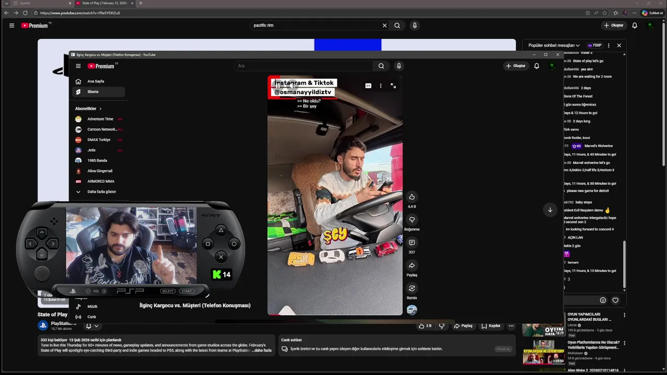This screenshot has width=667, height=375.
Task: Open ARMORED MMA subscription
Action: (x=99, y=181)
